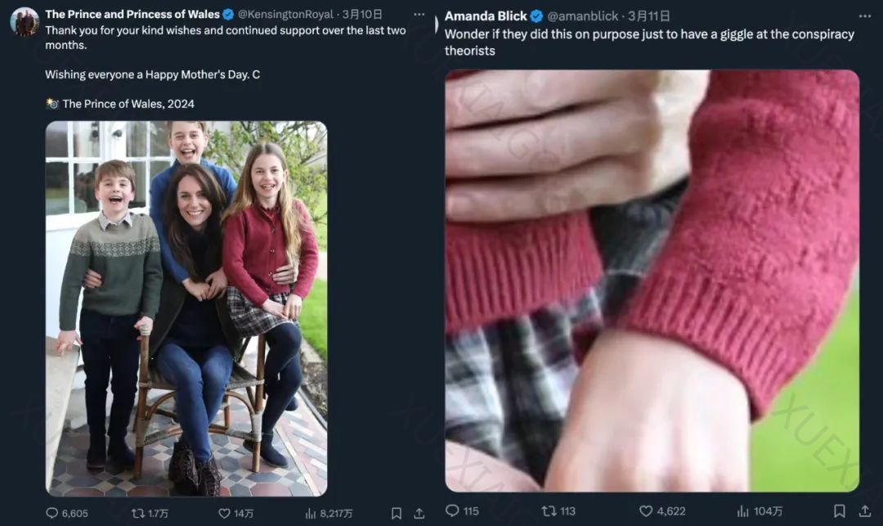Open more options on Amanda Blick's tweet
This screenshot has height=526, width=883.
(865, 16)
